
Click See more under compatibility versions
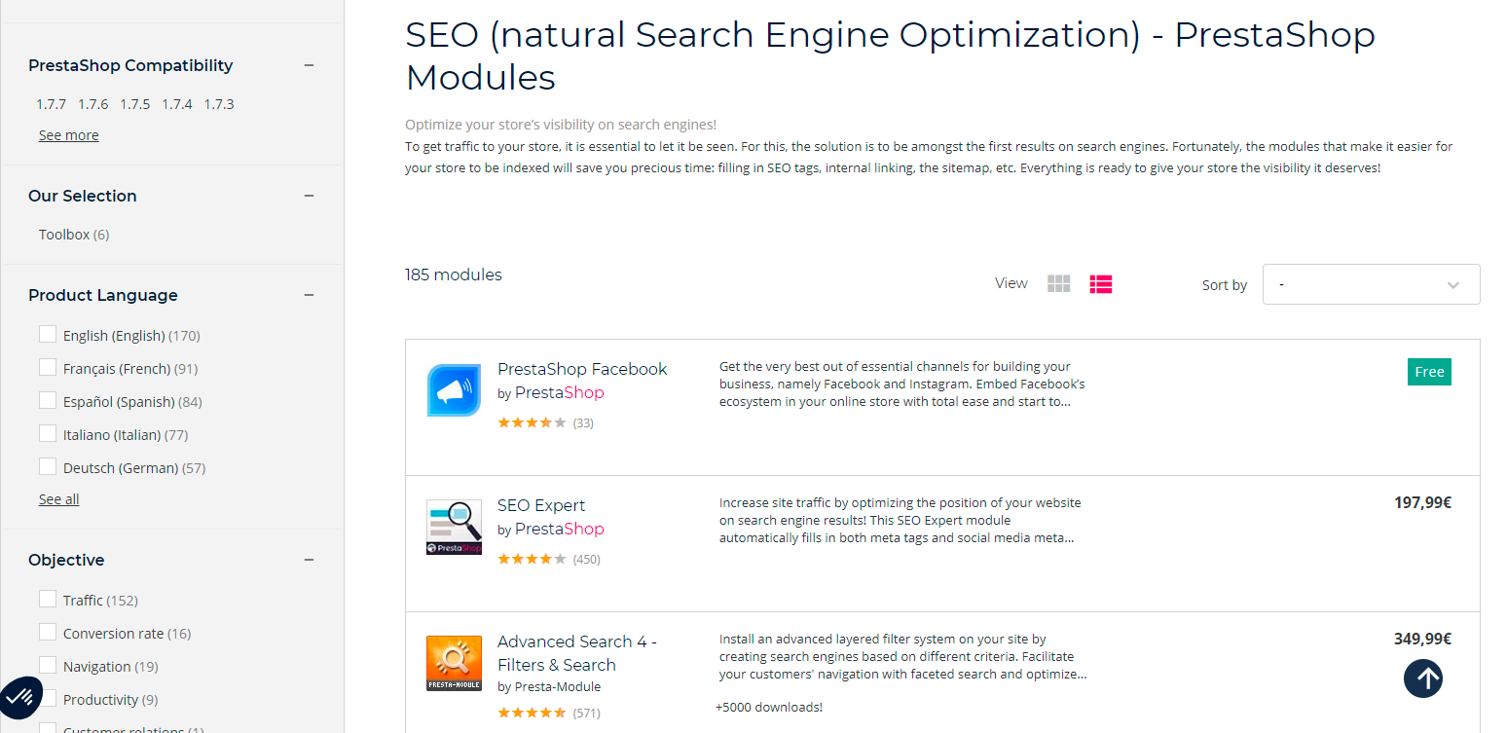point(68,135)
